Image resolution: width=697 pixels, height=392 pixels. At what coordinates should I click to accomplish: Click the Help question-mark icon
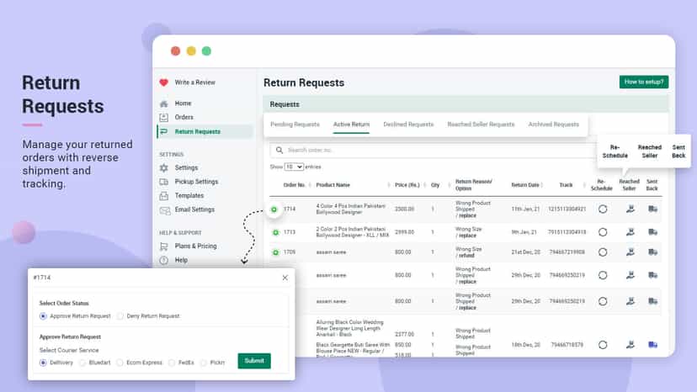click(163, 261)
